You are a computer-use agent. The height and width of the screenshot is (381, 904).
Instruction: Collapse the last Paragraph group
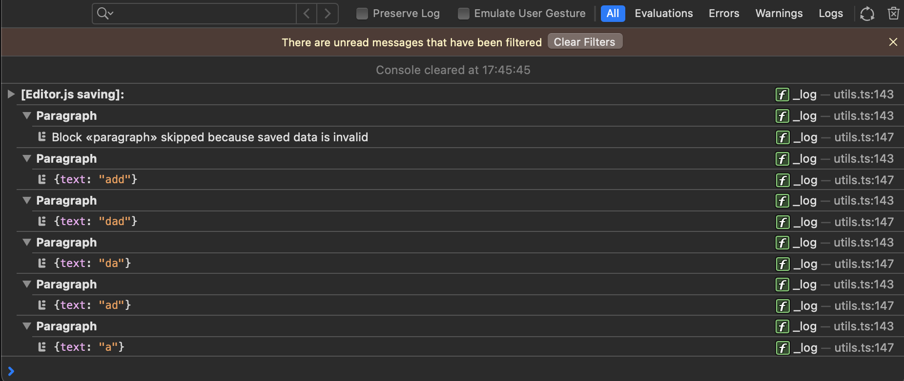tap(26, 326)
